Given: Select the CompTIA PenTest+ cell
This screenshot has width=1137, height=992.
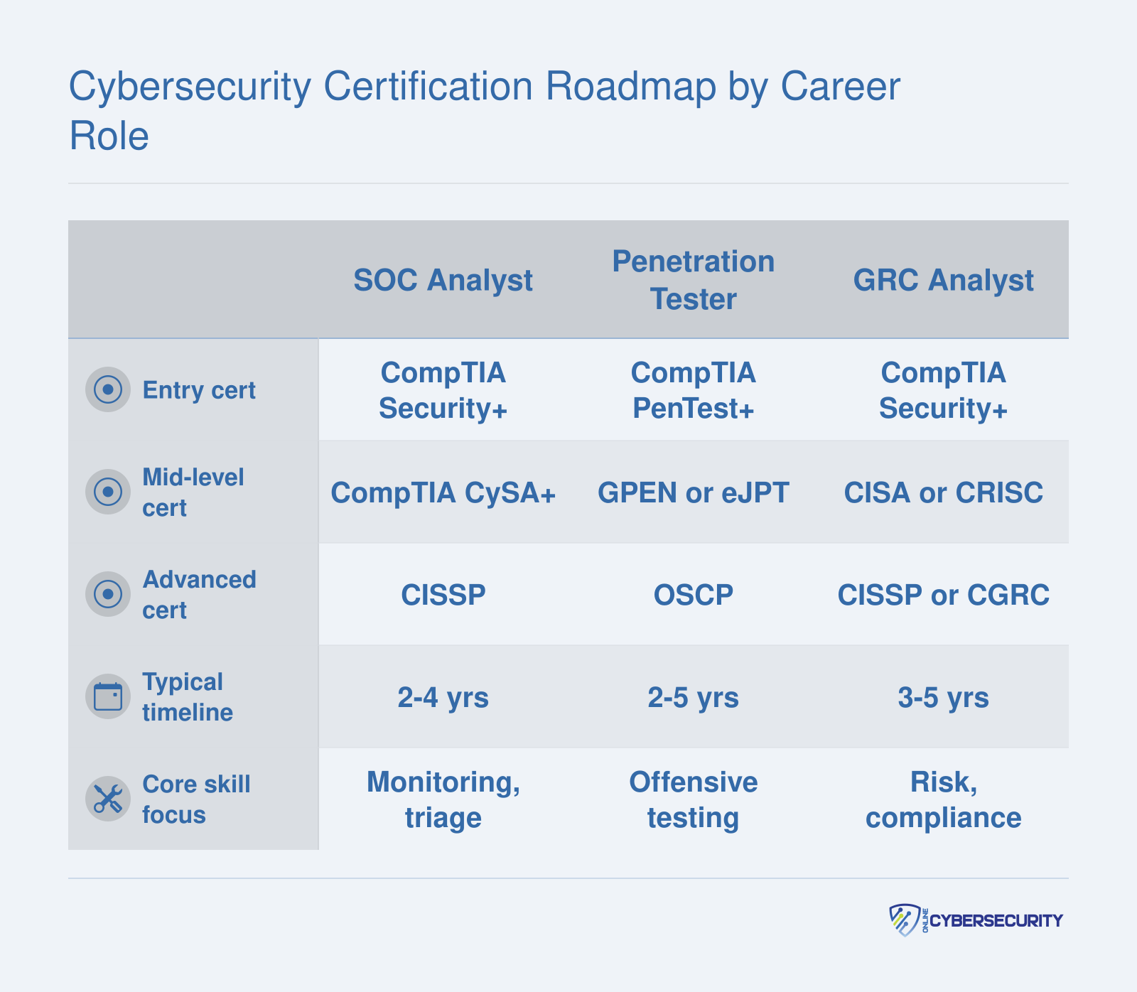Looking at the screenshot, I should [x=694, y=390].
